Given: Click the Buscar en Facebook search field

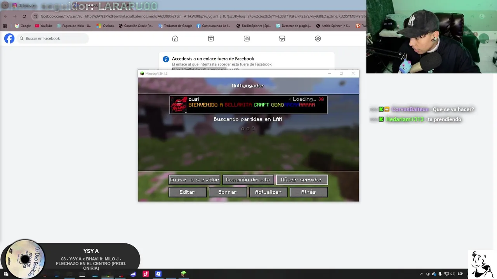Looking at the screenshot, I should click(53, 38).
